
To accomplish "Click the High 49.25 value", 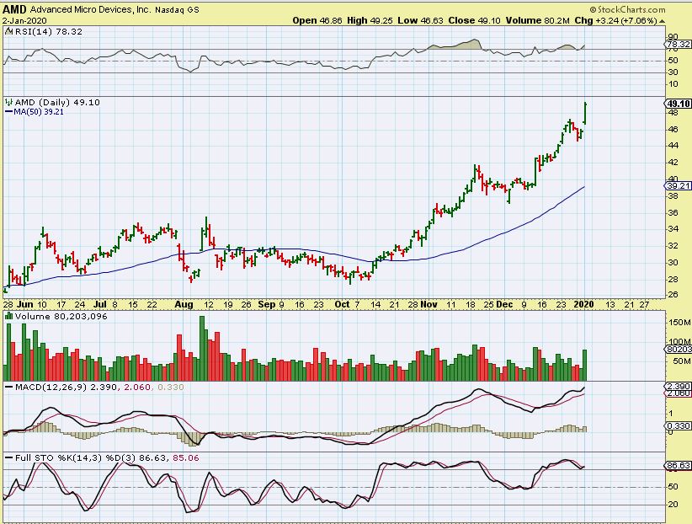I will [370, 20].
